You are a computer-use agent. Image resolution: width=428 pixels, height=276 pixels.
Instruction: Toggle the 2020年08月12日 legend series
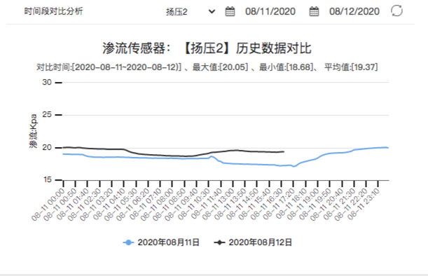click(253, 242)
